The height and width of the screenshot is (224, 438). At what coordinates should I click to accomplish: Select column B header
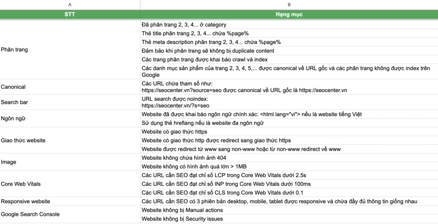click(x=289, y=5)
